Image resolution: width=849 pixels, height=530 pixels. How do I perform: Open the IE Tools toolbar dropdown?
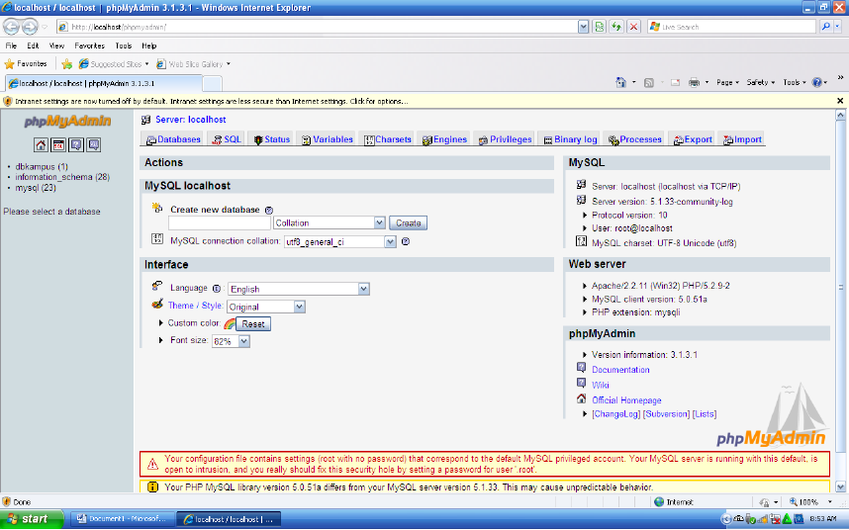[795, 82]
